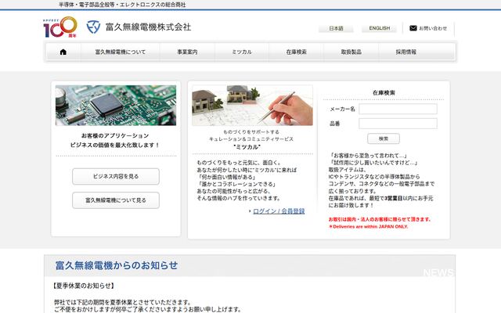Click the ビジネス内容を見る button

click(116, 176)
